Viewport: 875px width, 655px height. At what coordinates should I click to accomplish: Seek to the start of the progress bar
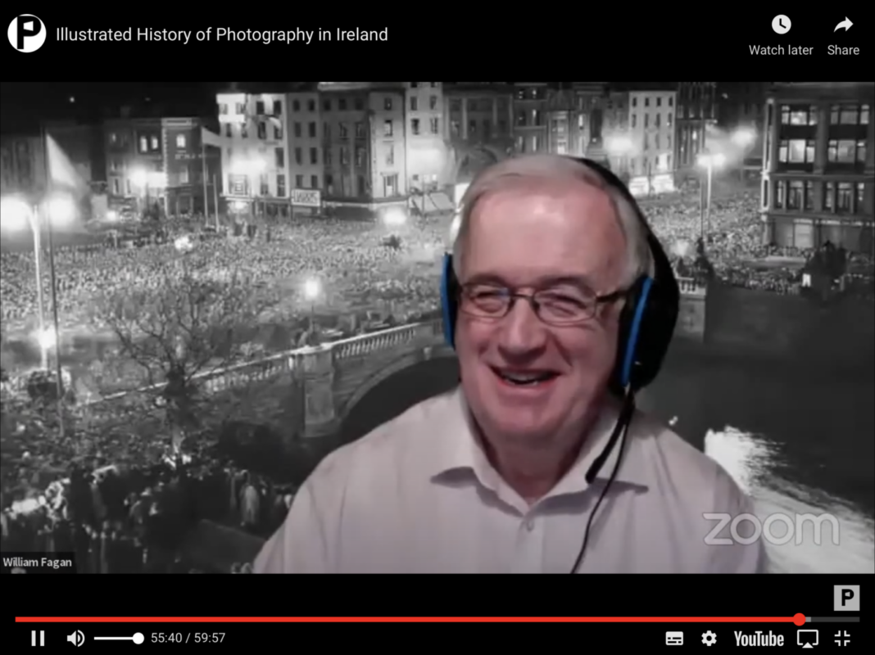tap(18, 619)
